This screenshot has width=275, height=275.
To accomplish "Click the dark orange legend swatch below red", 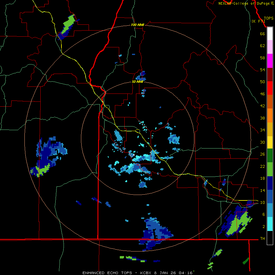I will 270,101.
